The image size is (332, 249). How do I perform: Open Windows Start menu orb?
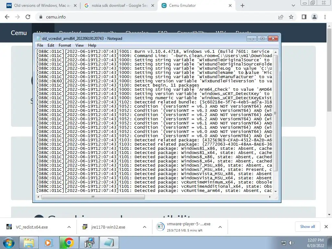[x=9, y=243]
